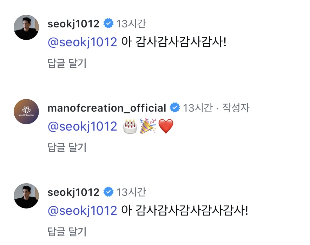This screenshot has height=245, width=310.
Task: Click the verified badge in the first comment
Action: coord(108,24)
